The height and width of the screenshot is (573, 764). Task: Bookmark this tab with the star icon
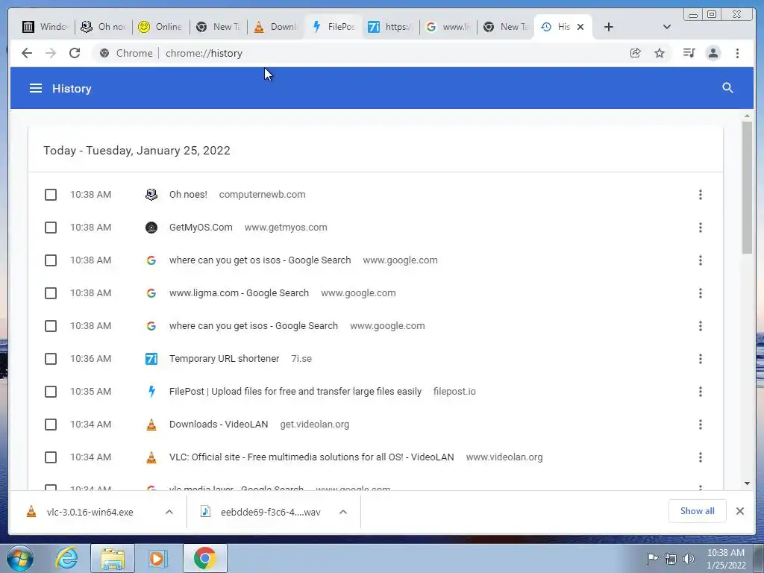[x=660, y=53]
